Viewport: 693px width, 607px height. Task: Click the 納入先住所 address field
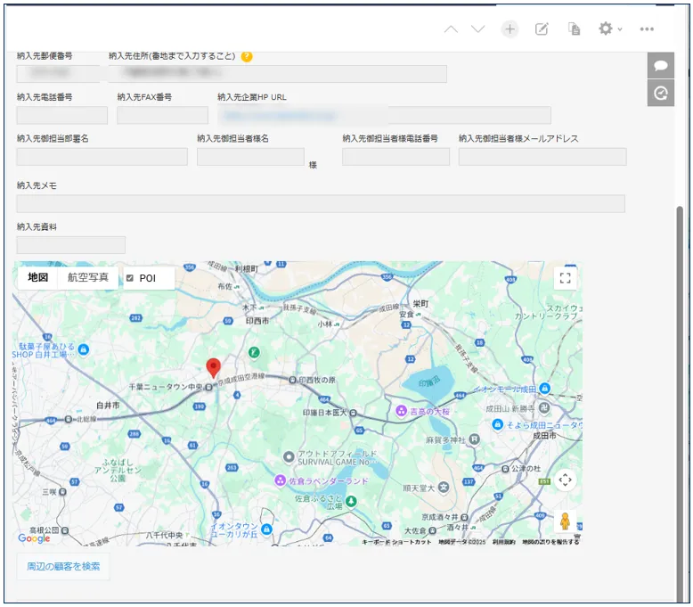pos(278,74)
